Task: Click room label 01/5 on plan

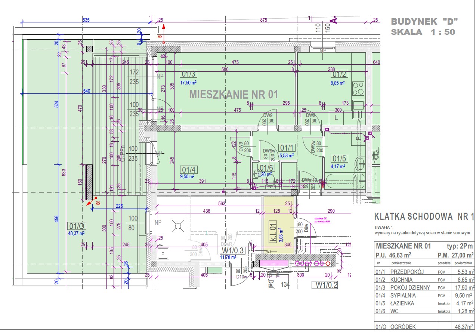Action: point(340,158)
